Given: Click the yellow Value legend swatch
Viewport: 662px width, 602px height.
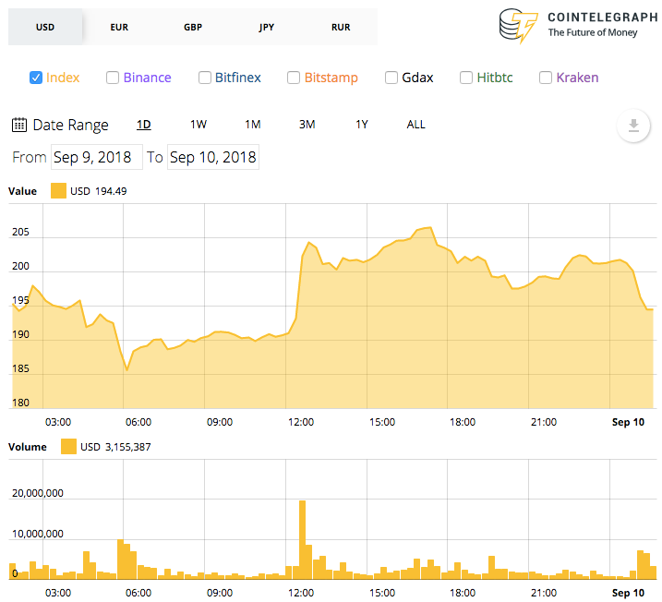Looking at the screenshot, I should point(58,191).
